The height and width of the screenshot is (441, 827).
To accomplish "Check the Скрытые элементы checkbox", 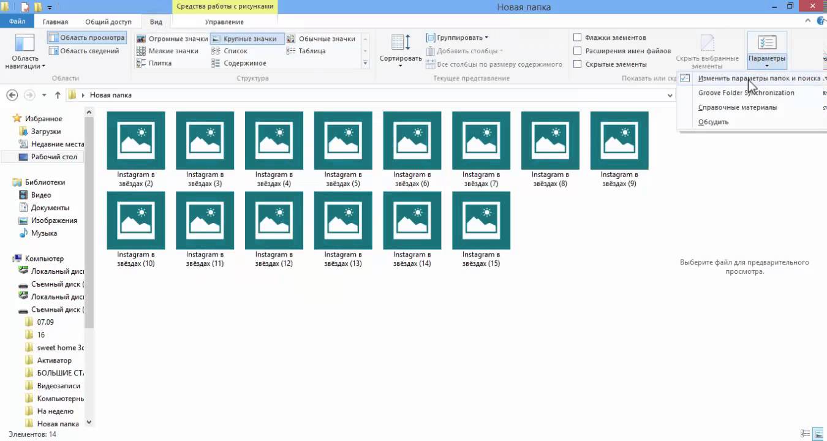I will (577, 64).
